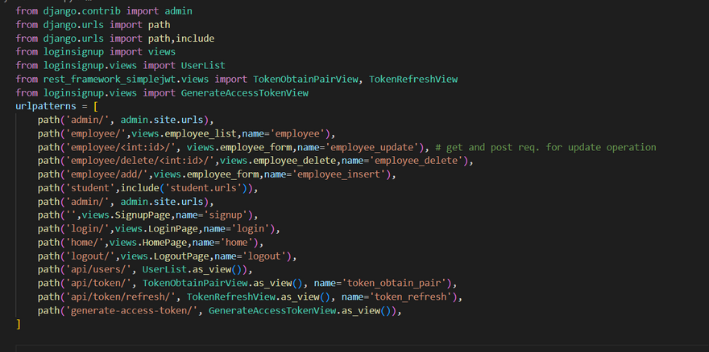The image size is (709, 352).
Task: Click the 'token_obtain_pair' name string
Action: click(395, 284)
